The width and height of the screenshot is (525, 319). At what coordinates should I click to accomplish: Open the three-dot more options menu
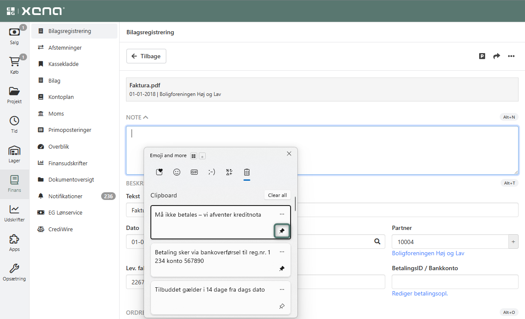click(x=511, y=56)
